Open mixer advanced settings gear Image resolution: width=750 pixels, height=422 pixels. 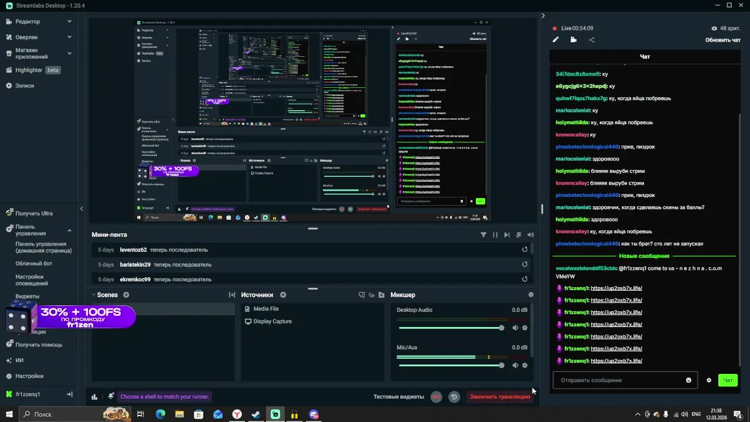point(531,295)
